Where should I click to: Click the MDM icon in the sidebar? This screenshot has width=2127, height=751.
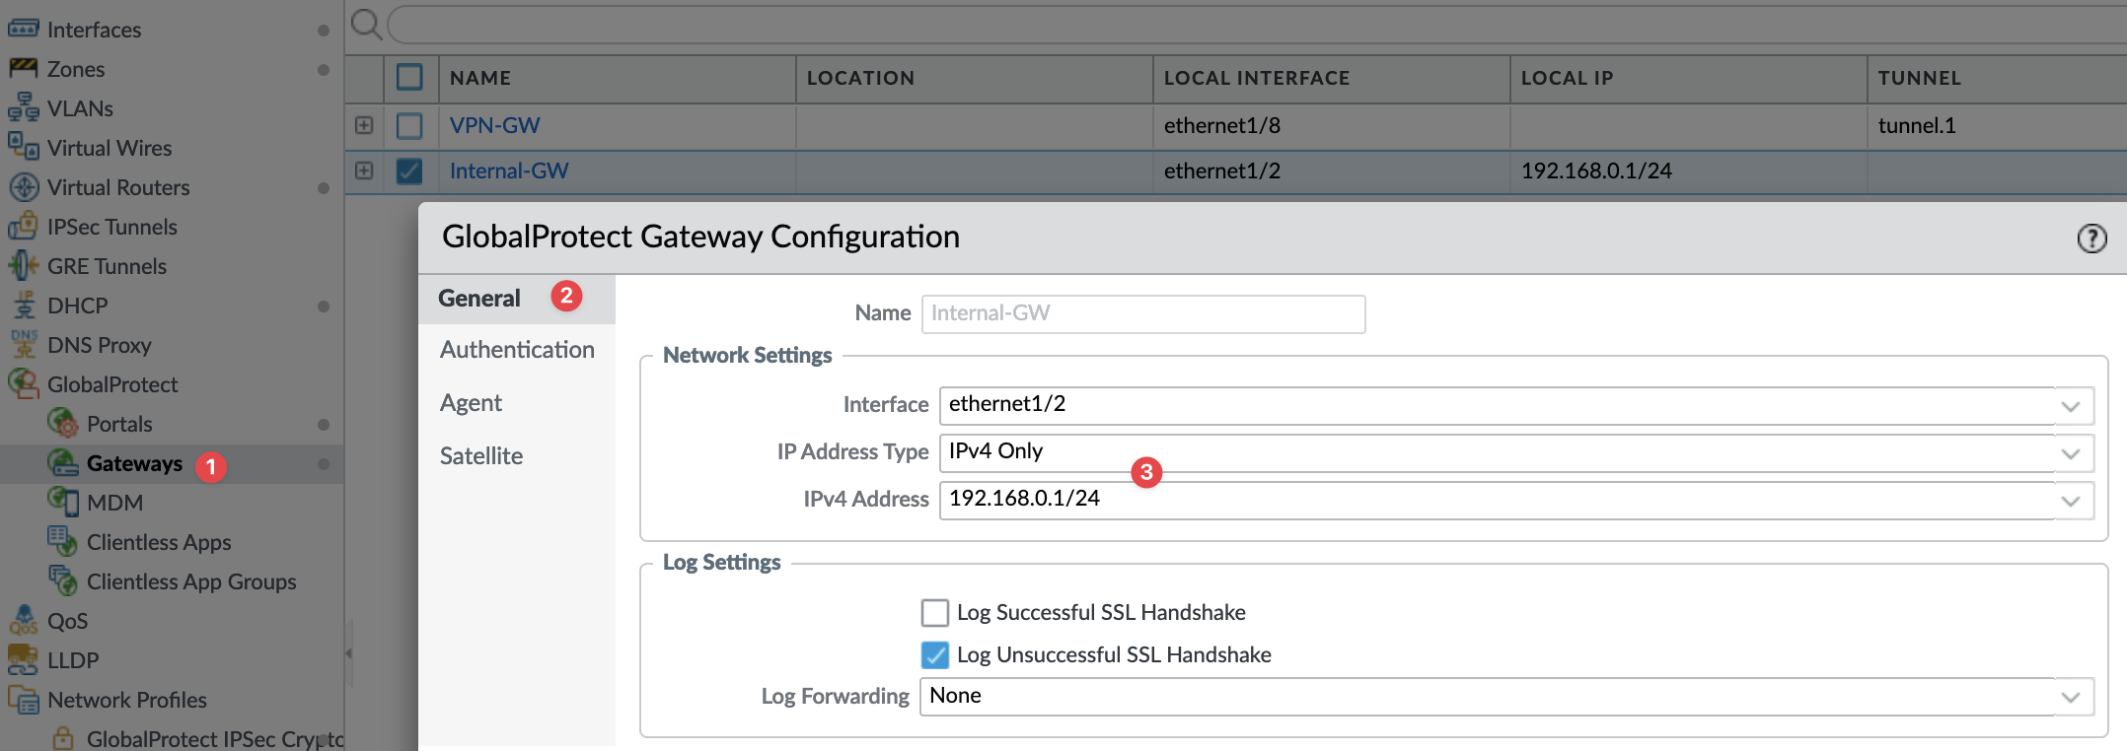tap(63, 502)
